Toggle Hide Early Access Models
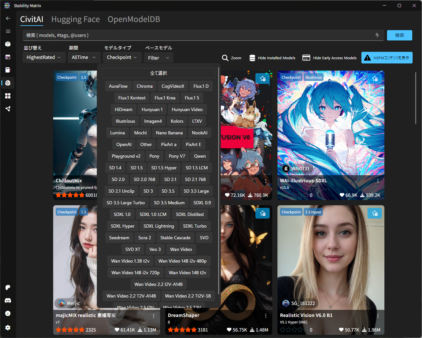Screen dimensions: 422x338 click(x=329, y=58)
